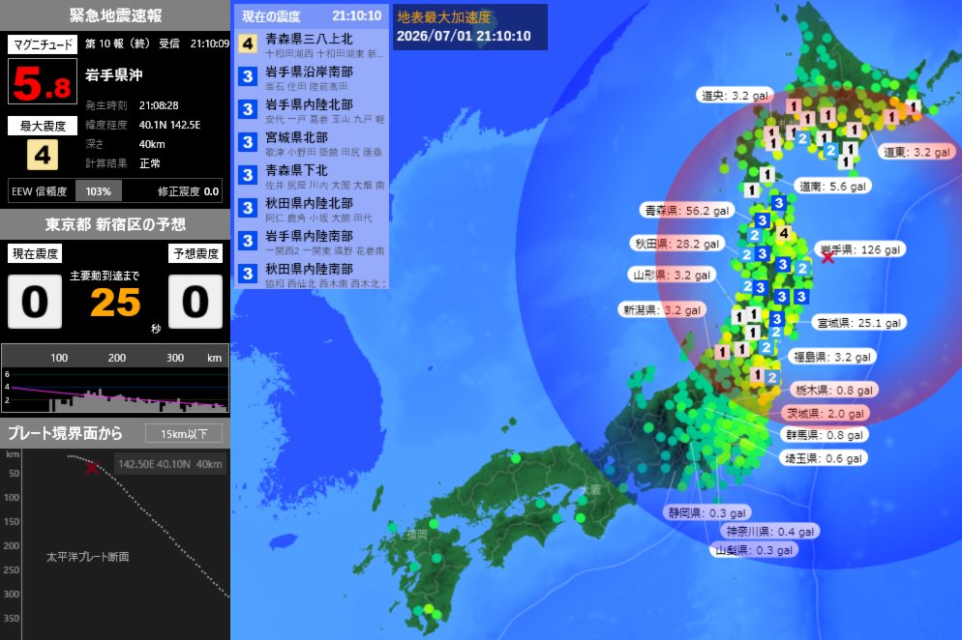Screen dimensions: 962x640
Task: Click the intensity 3 icon beside 秋田県内陸南部
Action: 248,274
